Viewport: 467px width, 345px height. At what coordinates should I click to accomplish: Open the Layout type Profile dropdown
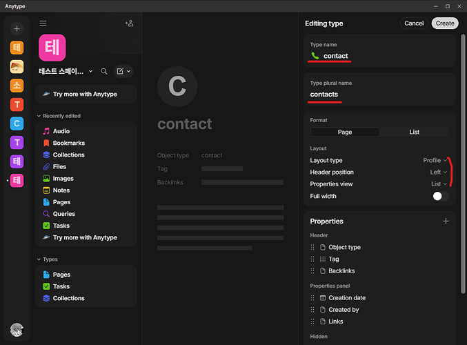[435, 160]
